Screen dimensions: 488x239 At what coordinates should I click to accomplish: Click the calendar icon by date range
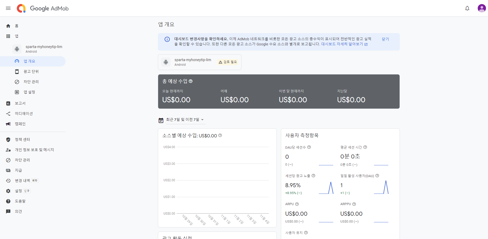[x=161, y=120]
